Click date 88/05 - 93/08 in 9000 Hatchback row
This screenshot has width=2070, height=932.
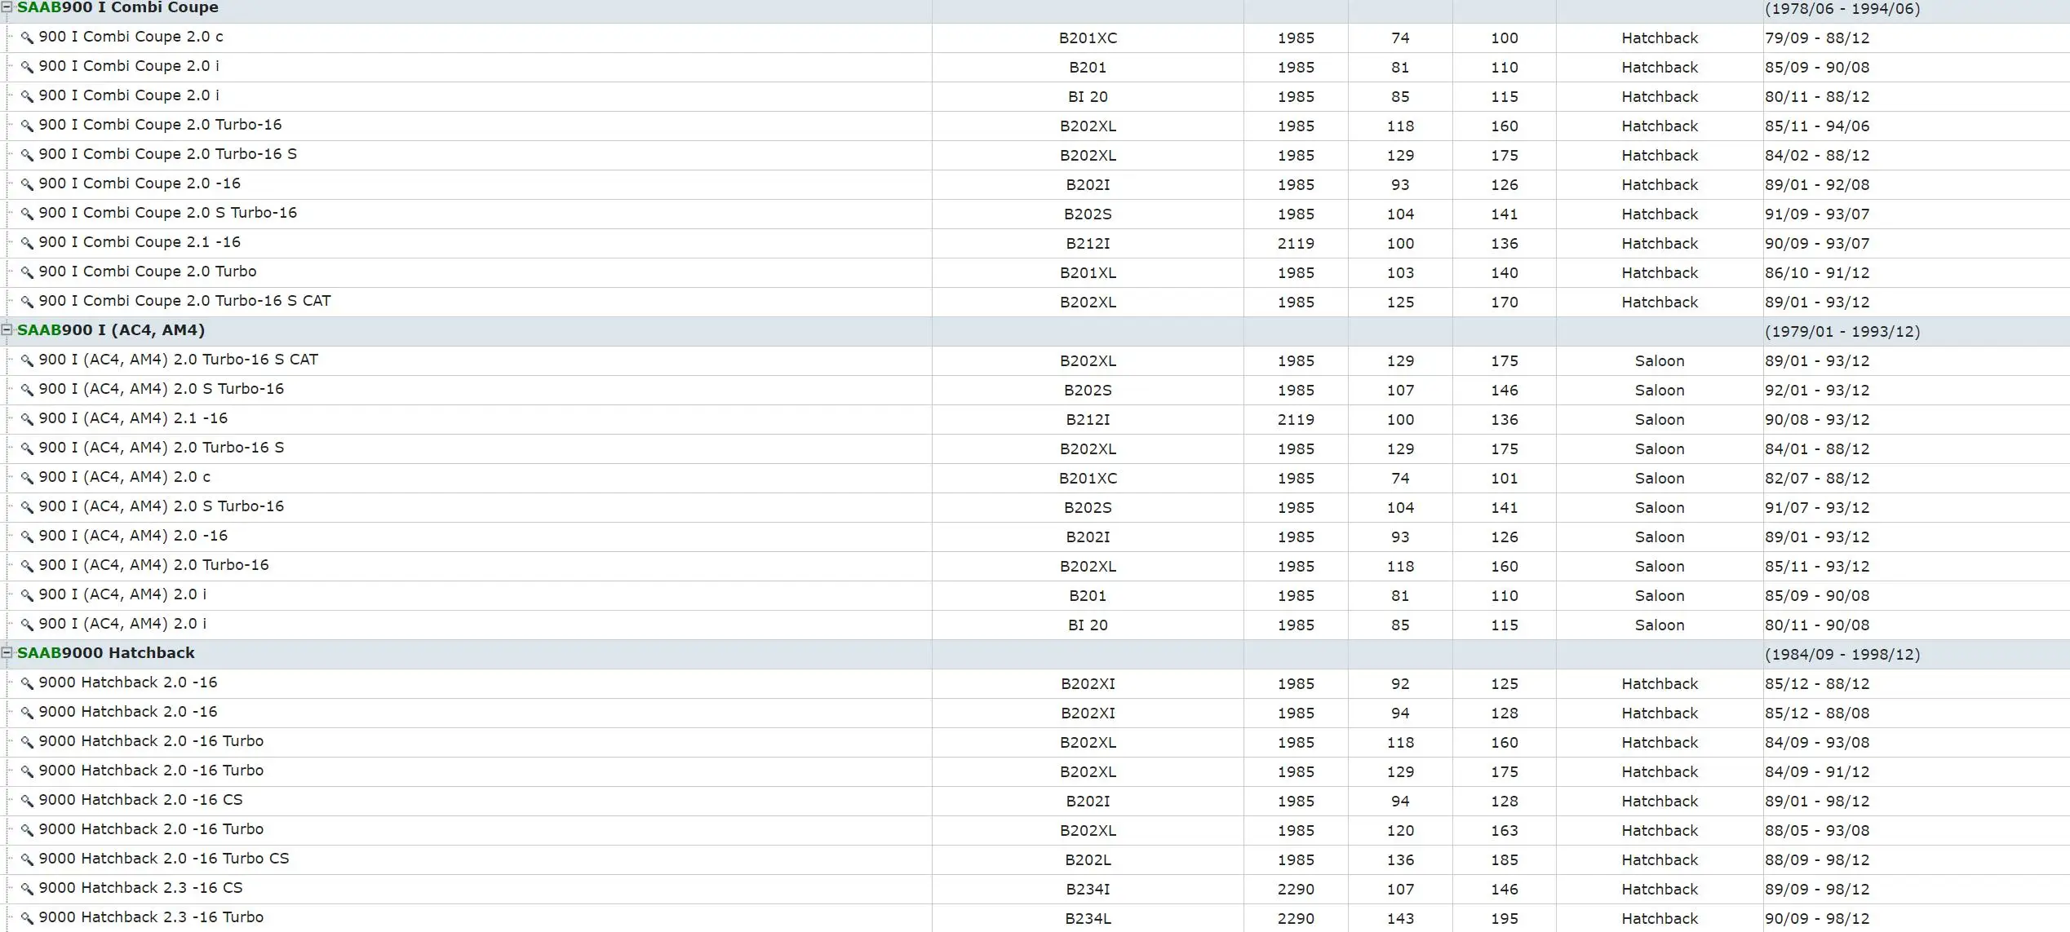coord(1817,831)
